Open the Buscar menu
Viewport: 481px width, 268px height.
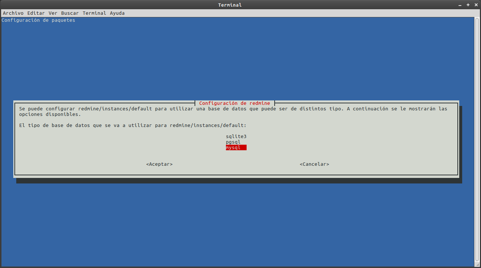(70, 13)
